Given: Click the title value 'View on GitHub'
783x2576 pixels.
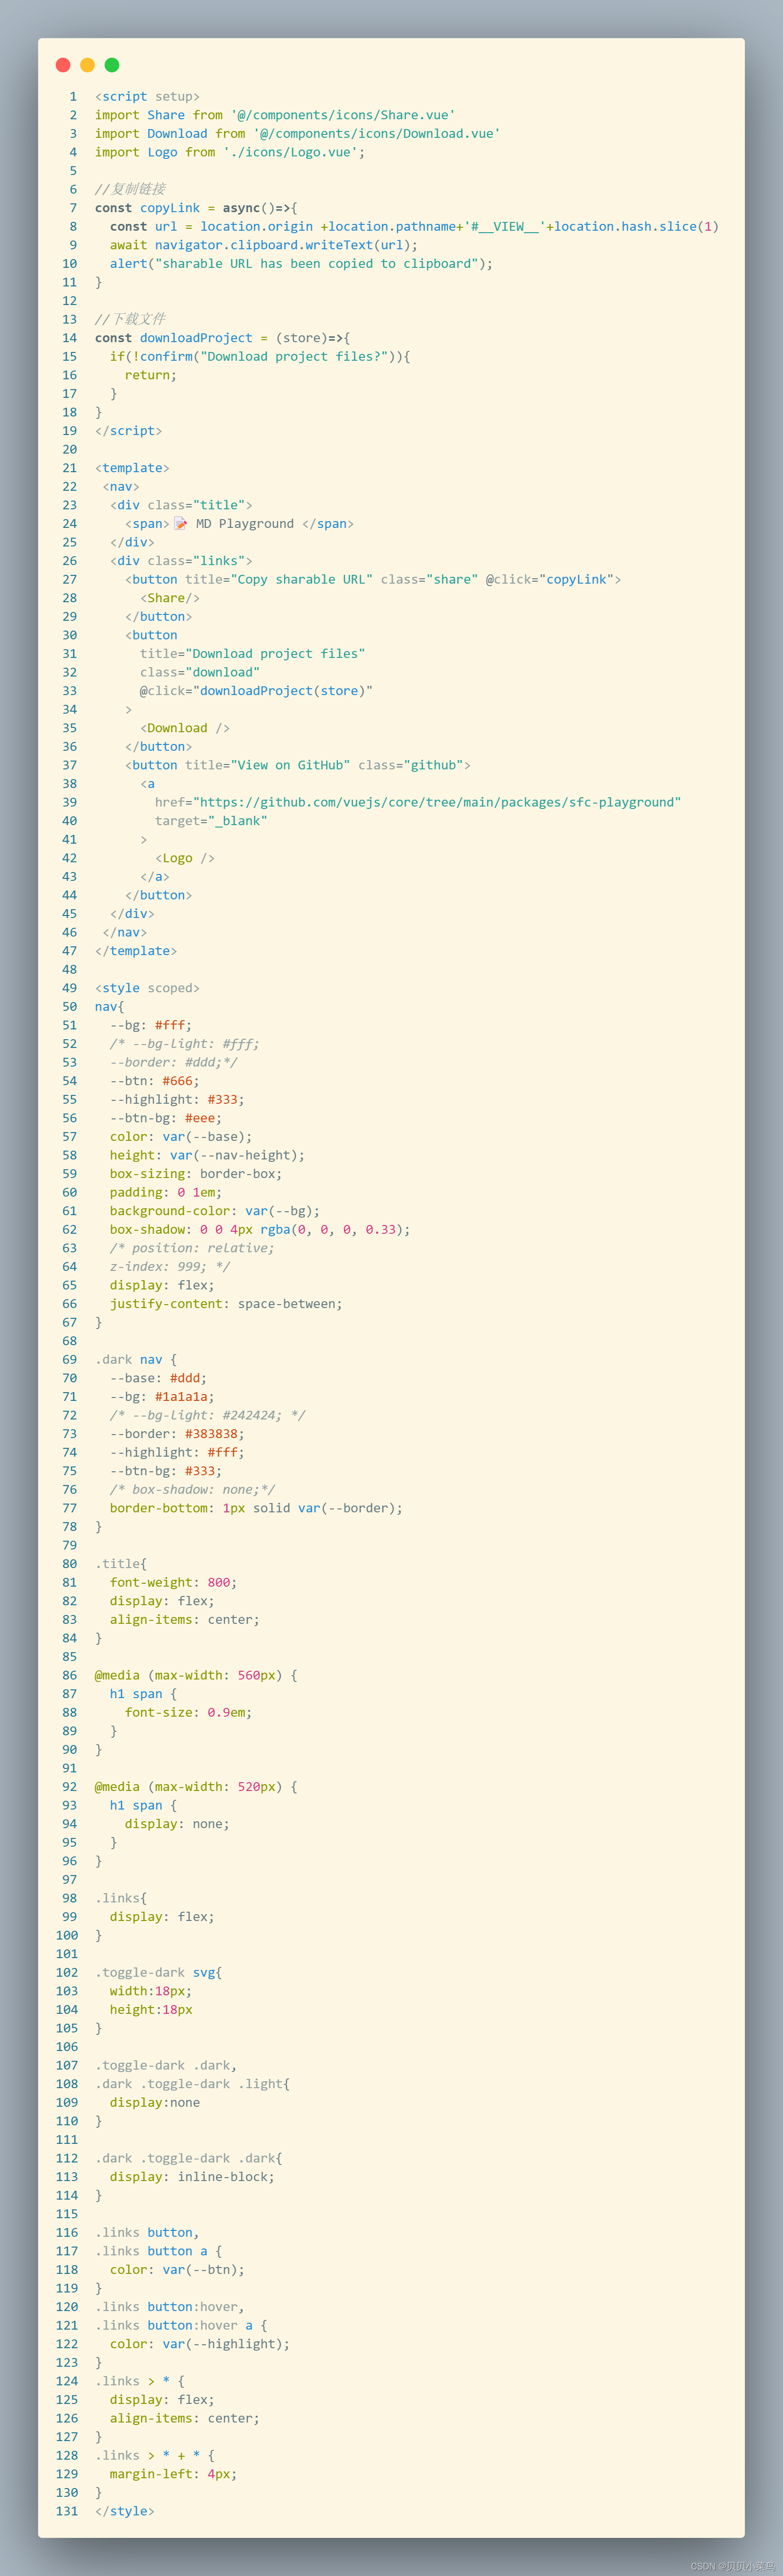Looking at the screenshot, I should (x=290, y=765).
